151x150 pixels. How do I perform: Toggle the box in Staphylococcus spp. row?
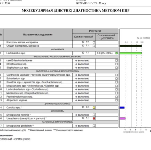click(117, 68)
